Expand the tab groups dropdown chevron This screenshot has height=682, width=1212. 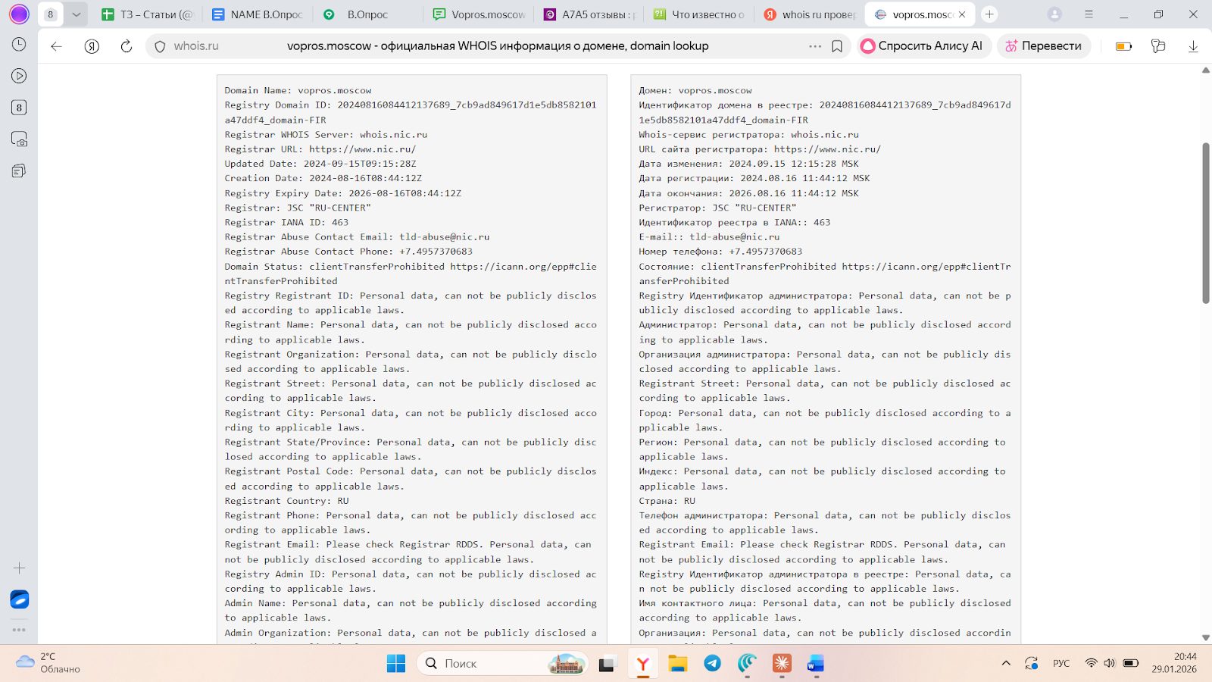click(76, 14)
